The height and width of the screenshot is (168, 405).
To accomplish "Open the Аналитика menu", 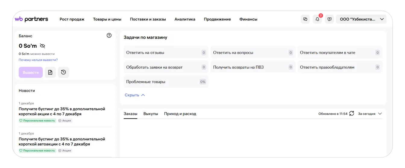I will pyautogui.click(x=185, y=19).
